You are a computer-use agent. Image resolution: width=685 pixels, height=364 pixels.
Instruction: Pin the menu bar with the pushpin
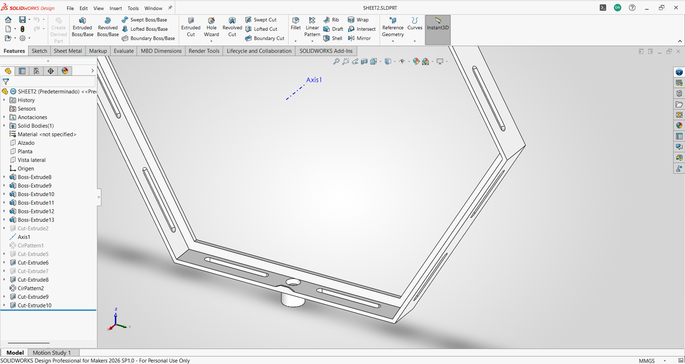170,8
